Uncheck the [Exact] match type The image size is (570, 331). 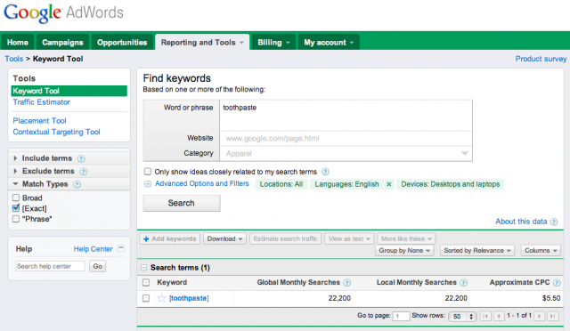coord(16,208)
